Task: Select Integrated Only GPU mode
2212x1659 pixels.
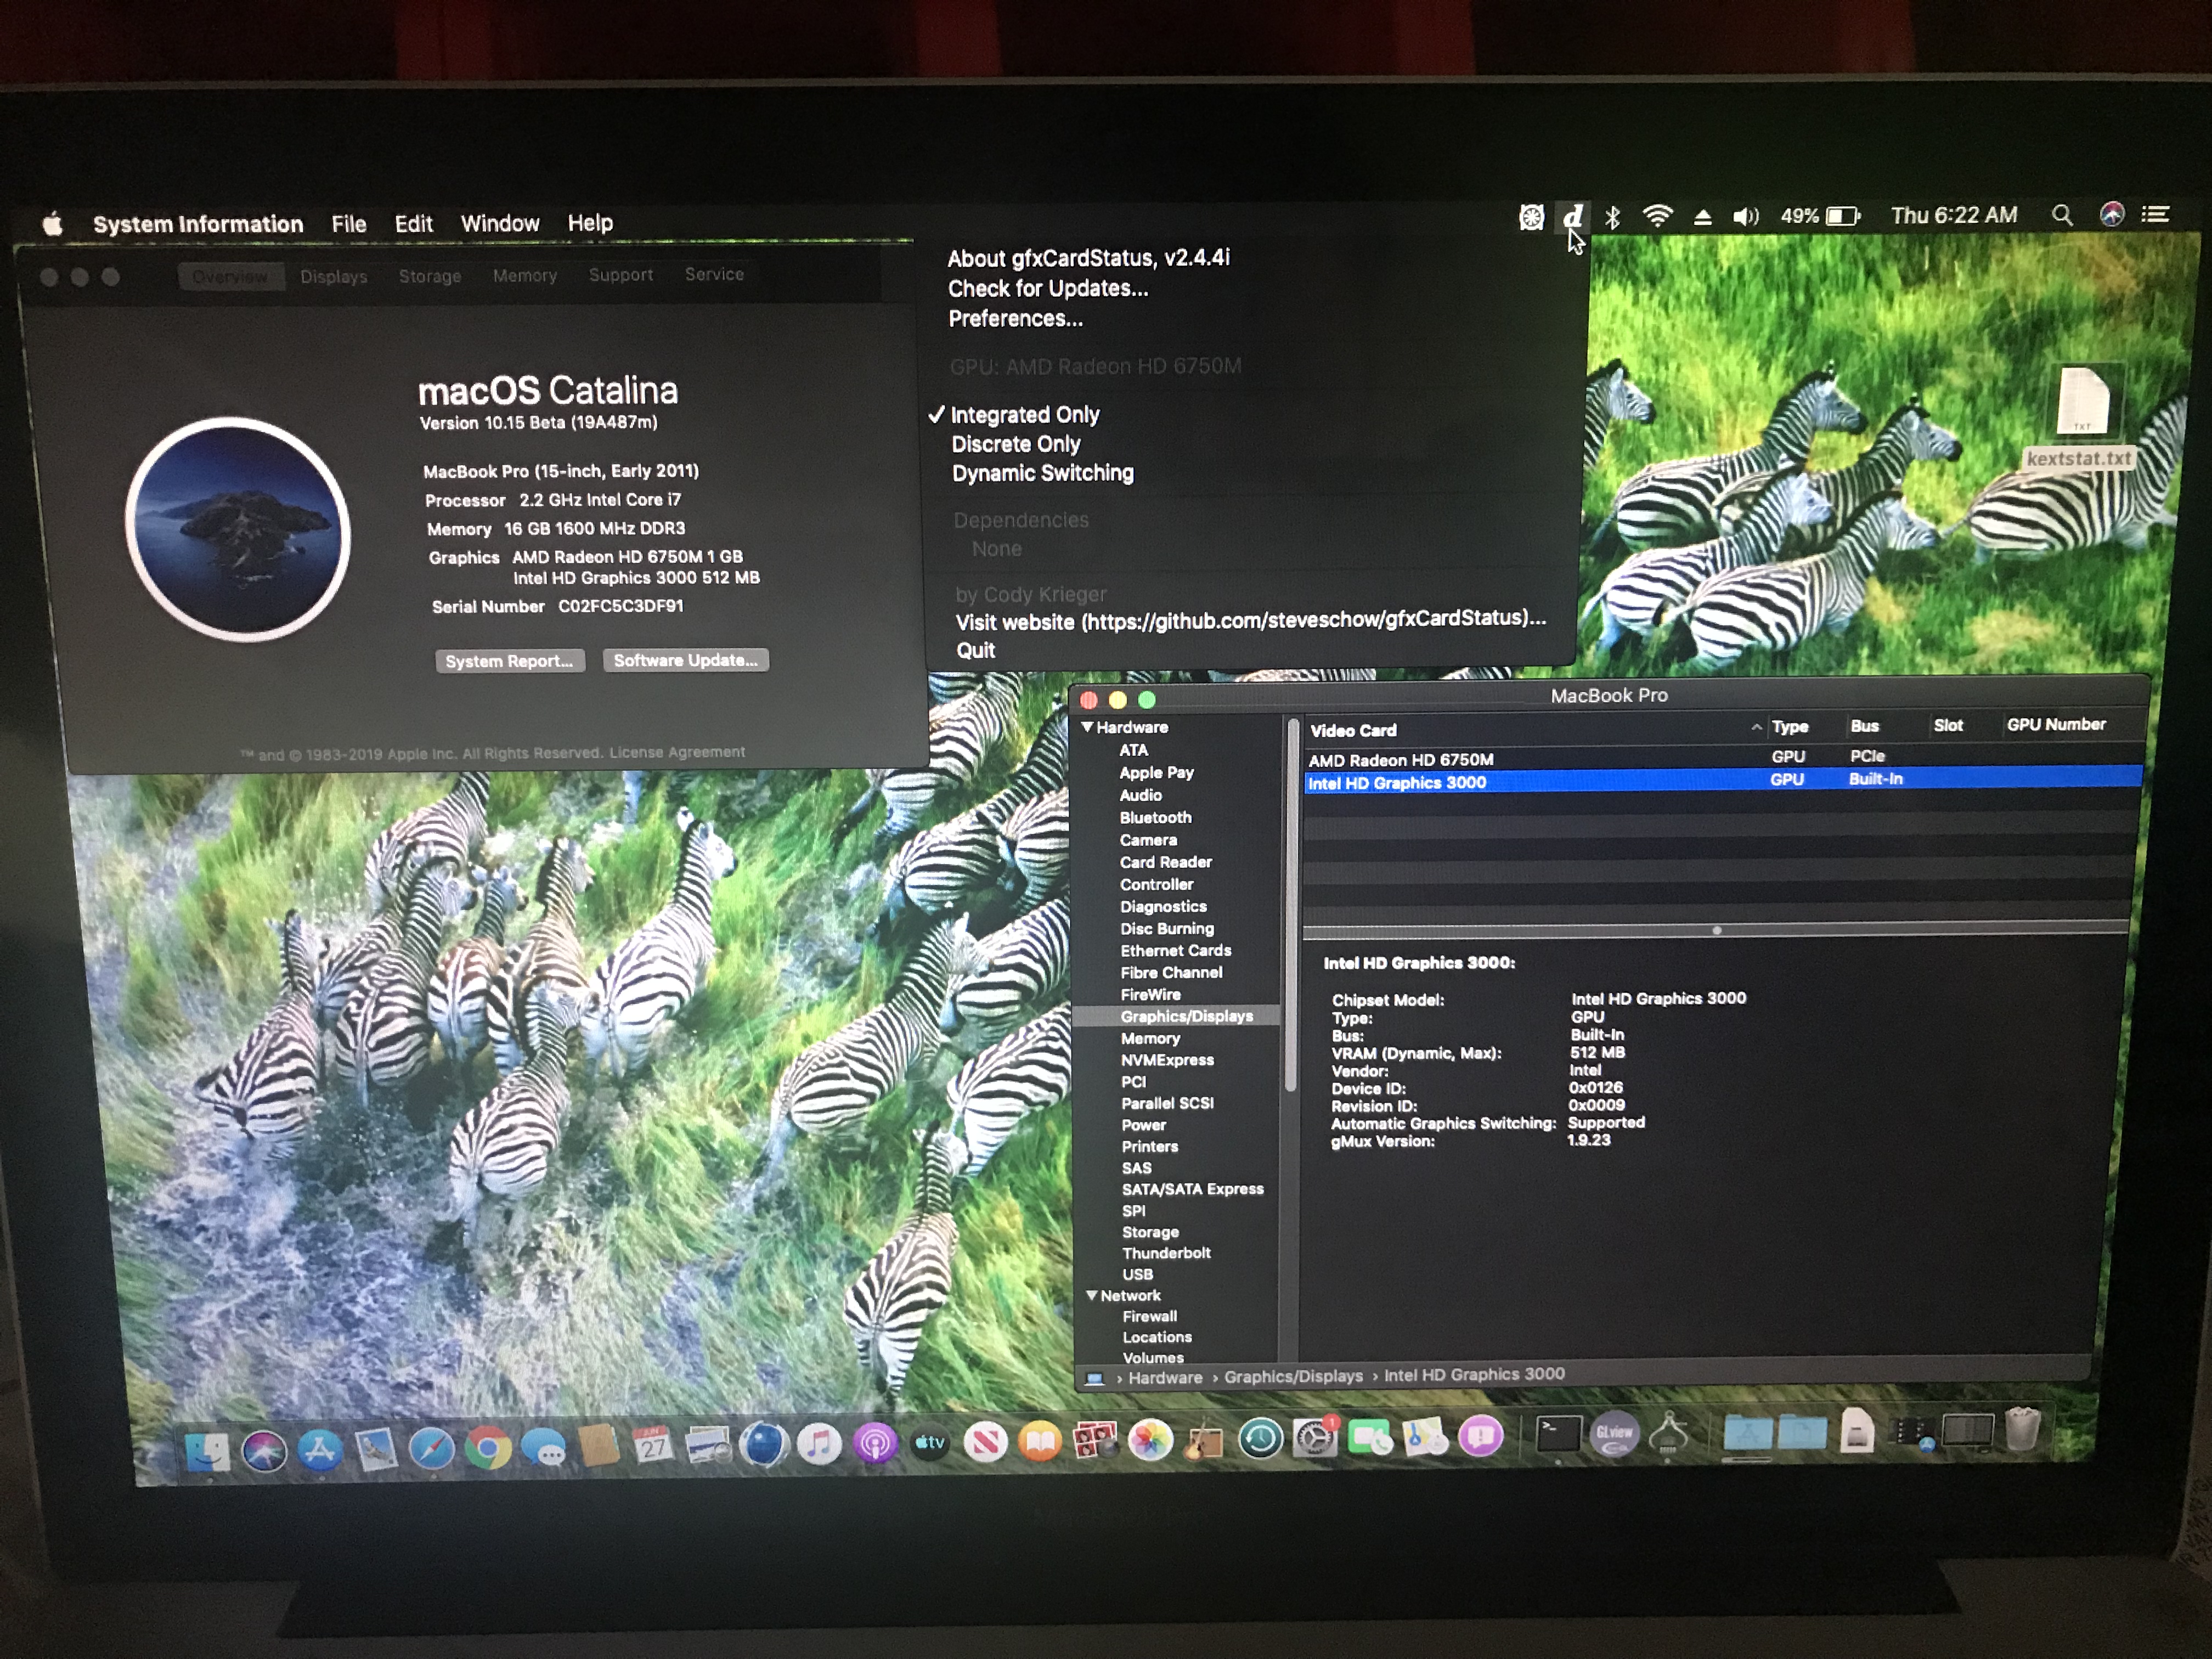Action: point(1024,414)
